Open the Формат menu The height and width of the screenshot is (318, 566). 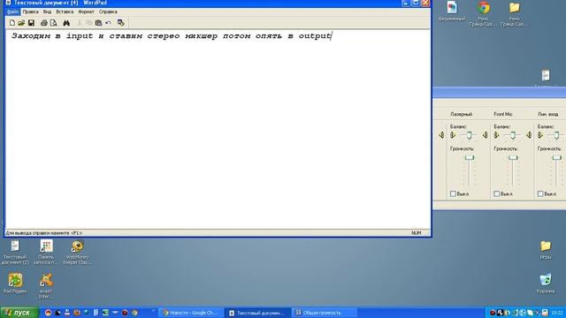coord(86,11)
